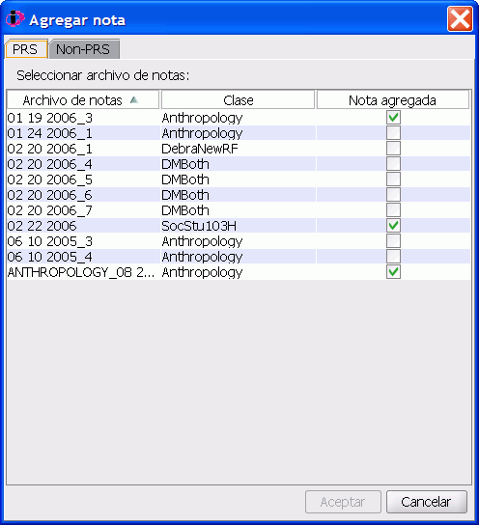Uncheck Nota agregada for 01 19 2006_3

[x=393, y=118]
